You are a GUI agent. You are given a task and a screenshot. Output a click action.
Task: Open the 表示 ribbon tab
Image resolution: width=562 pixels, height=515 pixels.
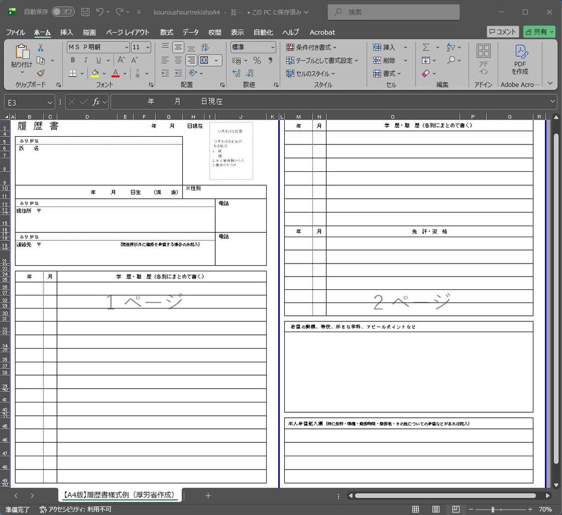[237, 32]
